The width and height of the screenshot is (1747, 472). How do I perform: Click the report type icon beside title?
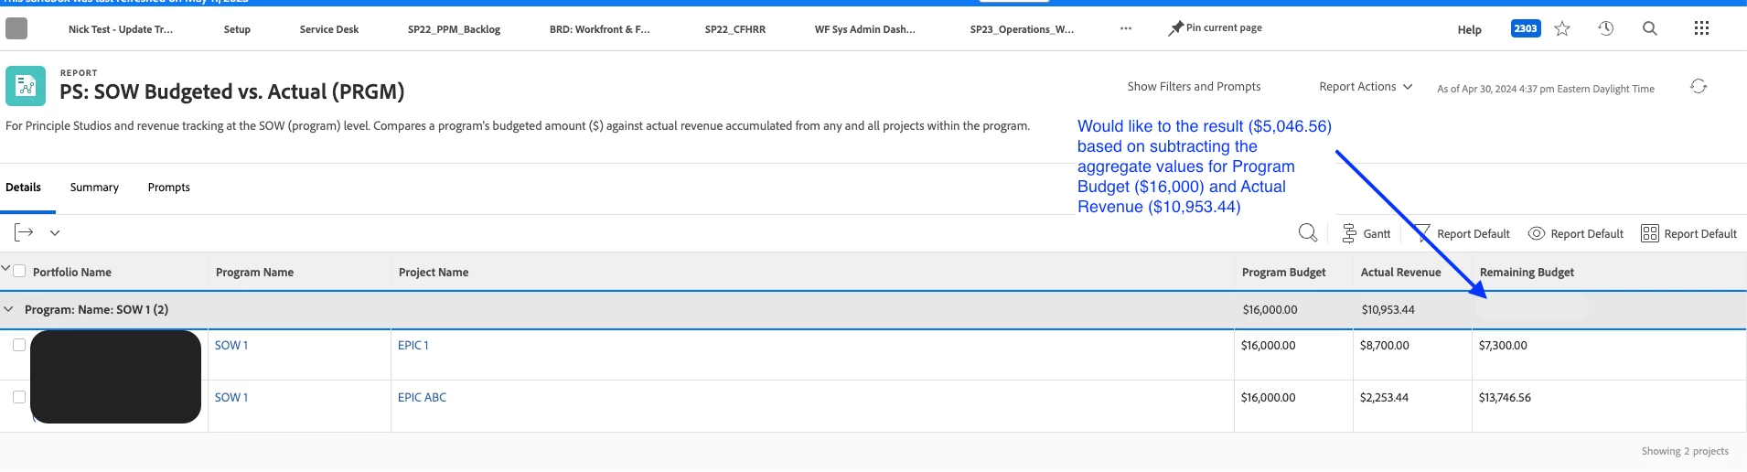pyautogui.click(x=26, y=87)
